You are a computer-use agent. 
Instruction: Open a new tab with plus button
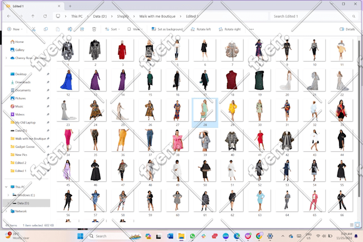point(70,6)
